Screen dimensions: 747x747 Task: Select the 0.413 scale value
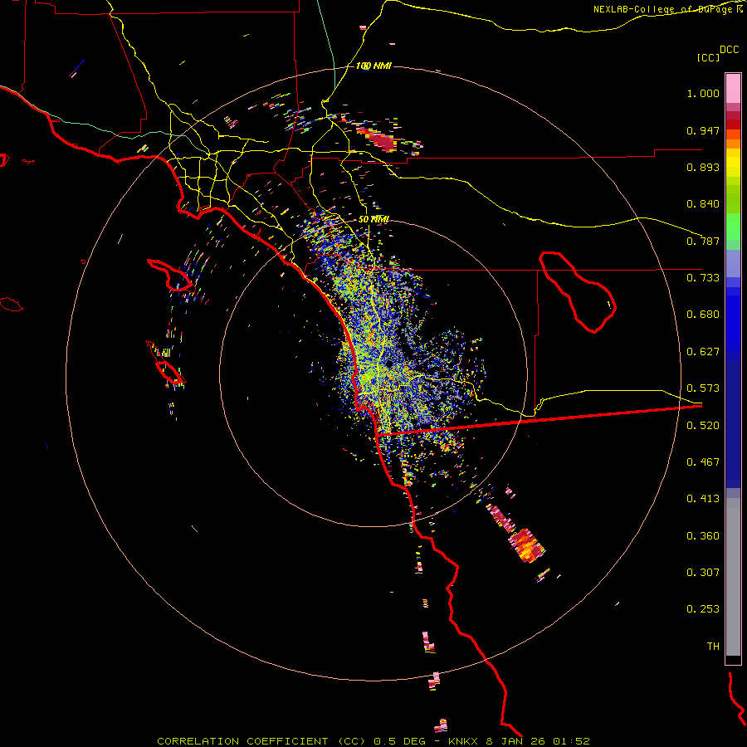click(703, 499)
